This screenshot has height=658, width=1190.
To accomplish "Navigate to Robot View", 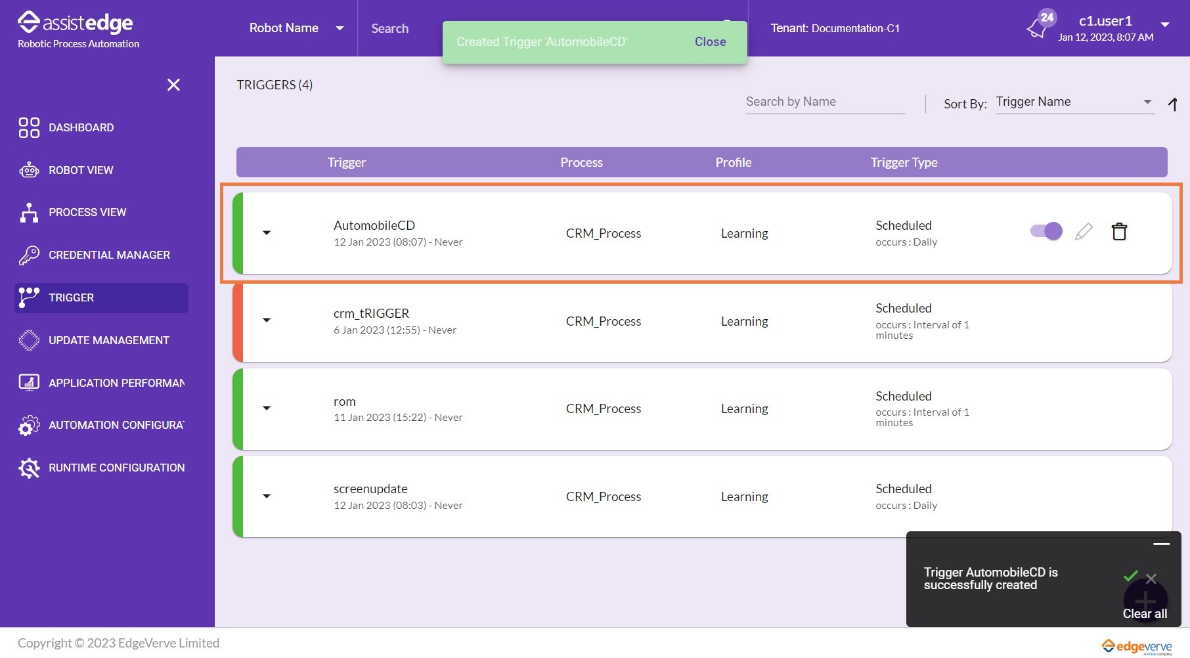I will (x=81, y=170).
